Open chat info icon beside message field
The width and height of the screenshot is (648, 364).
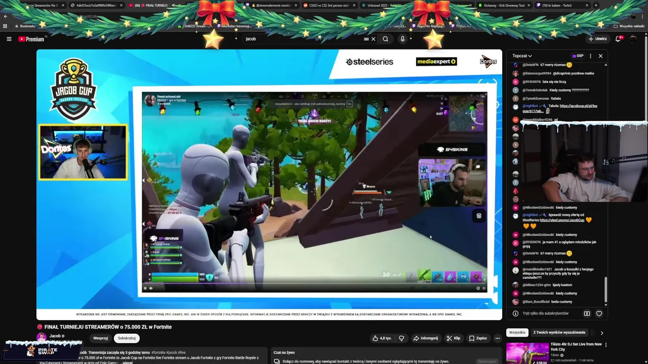coord(515,313)
